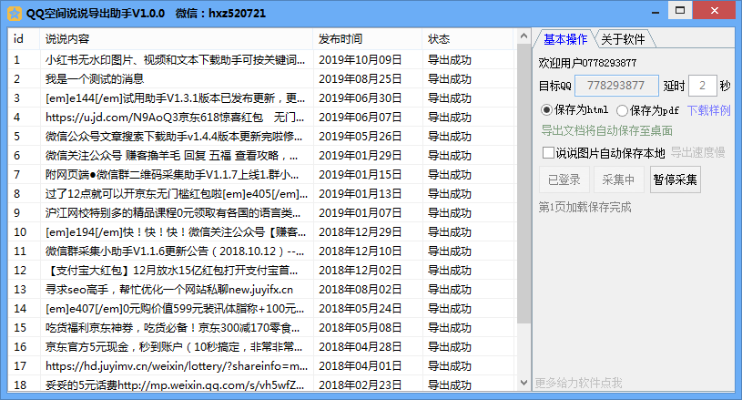Select row 微信群采集小助手V1.1.6更新公告

click(260, 251)
